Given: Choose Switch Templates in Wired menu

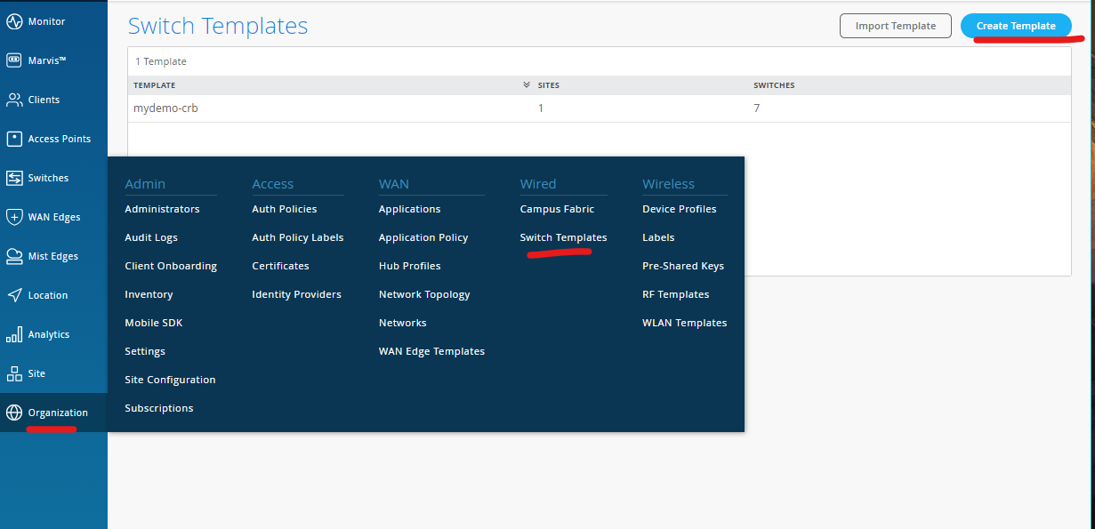Looking at the screenshot, I should click(563, 237).
